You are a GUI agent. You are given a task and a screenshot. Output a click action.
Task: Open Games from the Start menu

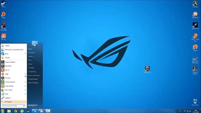click(30, 64)
